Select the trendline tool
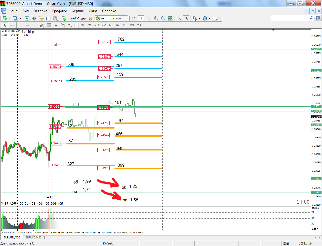The height and width of the screenshot is (246, 322). coord(35,25)
